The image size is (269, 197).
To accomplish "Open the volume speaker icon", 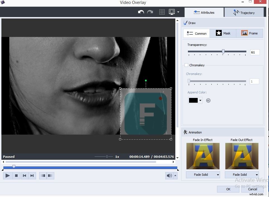I will [169, 175].
